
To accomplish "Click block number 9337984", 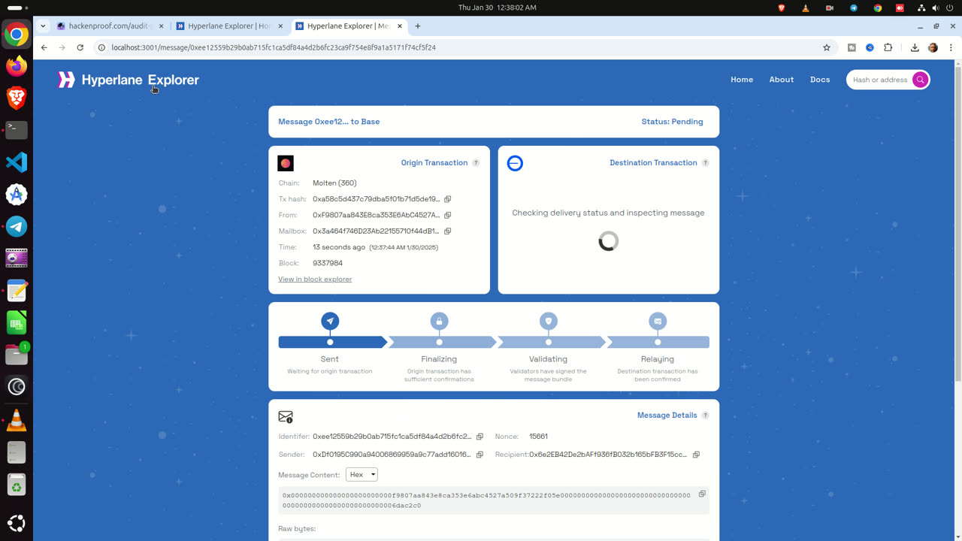I will [x=328, y=264].
